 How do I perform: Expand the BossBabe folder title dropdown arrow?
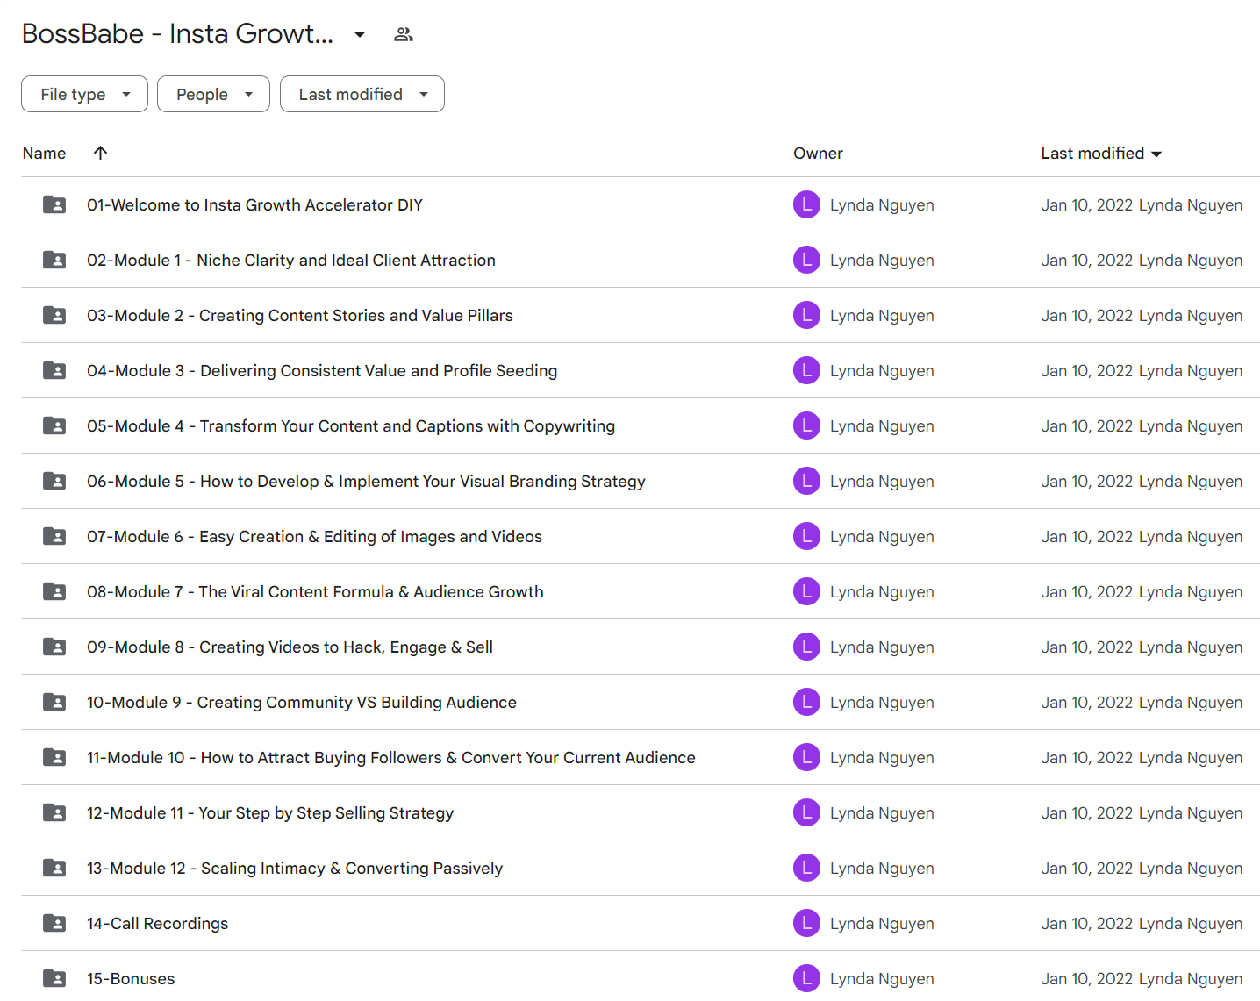tap(360, 34)
